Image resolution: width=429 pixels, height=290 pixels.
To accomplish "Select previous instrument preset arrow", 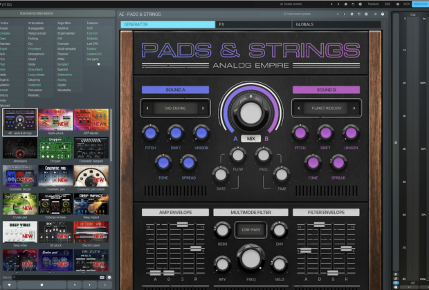I will (x=338, y=14).
